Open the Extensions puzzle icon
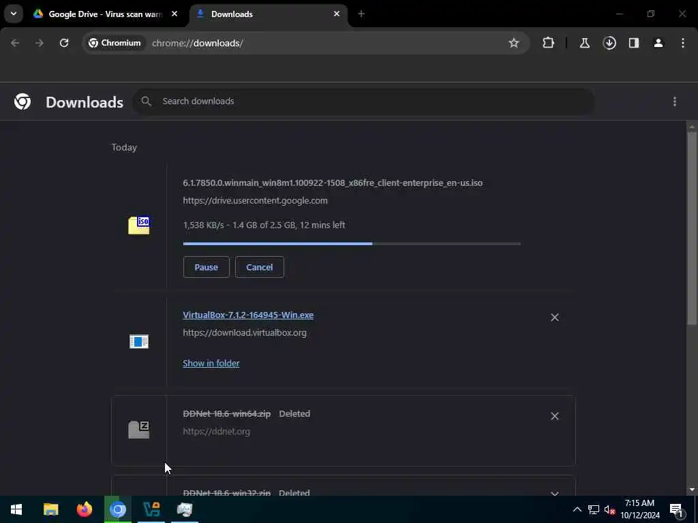 point(549,43)
